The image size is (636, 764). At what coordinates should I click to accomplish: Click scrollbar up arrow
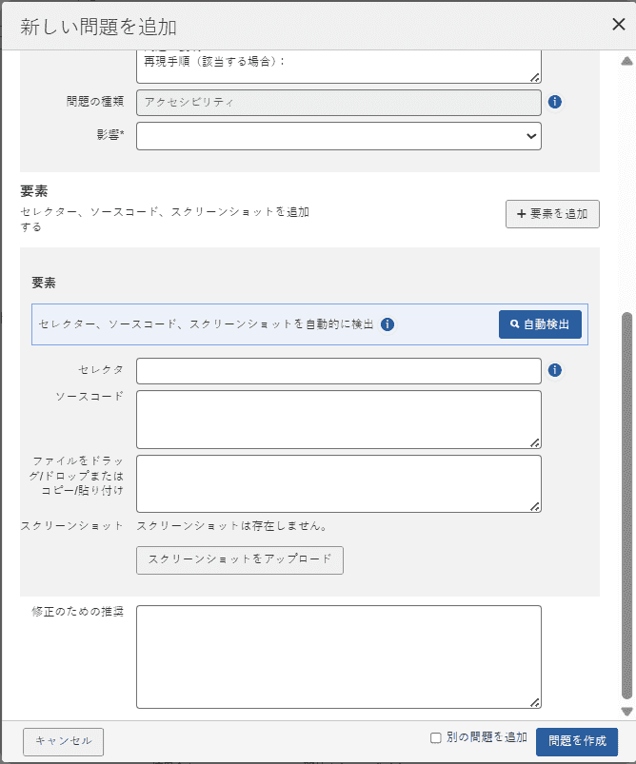click(626, 61)
